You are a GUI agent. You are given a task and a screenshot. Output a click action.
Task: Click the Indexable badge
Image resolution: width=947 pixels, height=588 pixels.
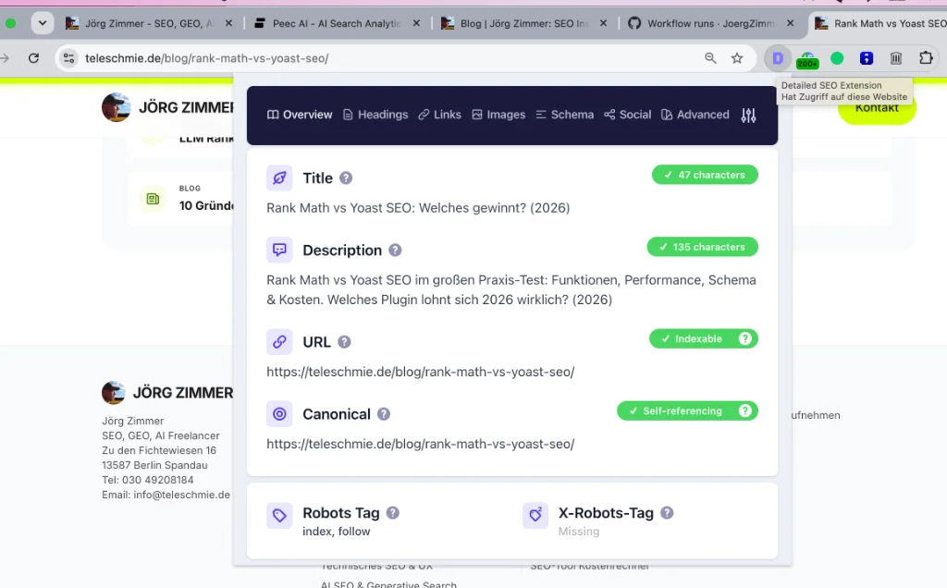[x=704, y=338]
